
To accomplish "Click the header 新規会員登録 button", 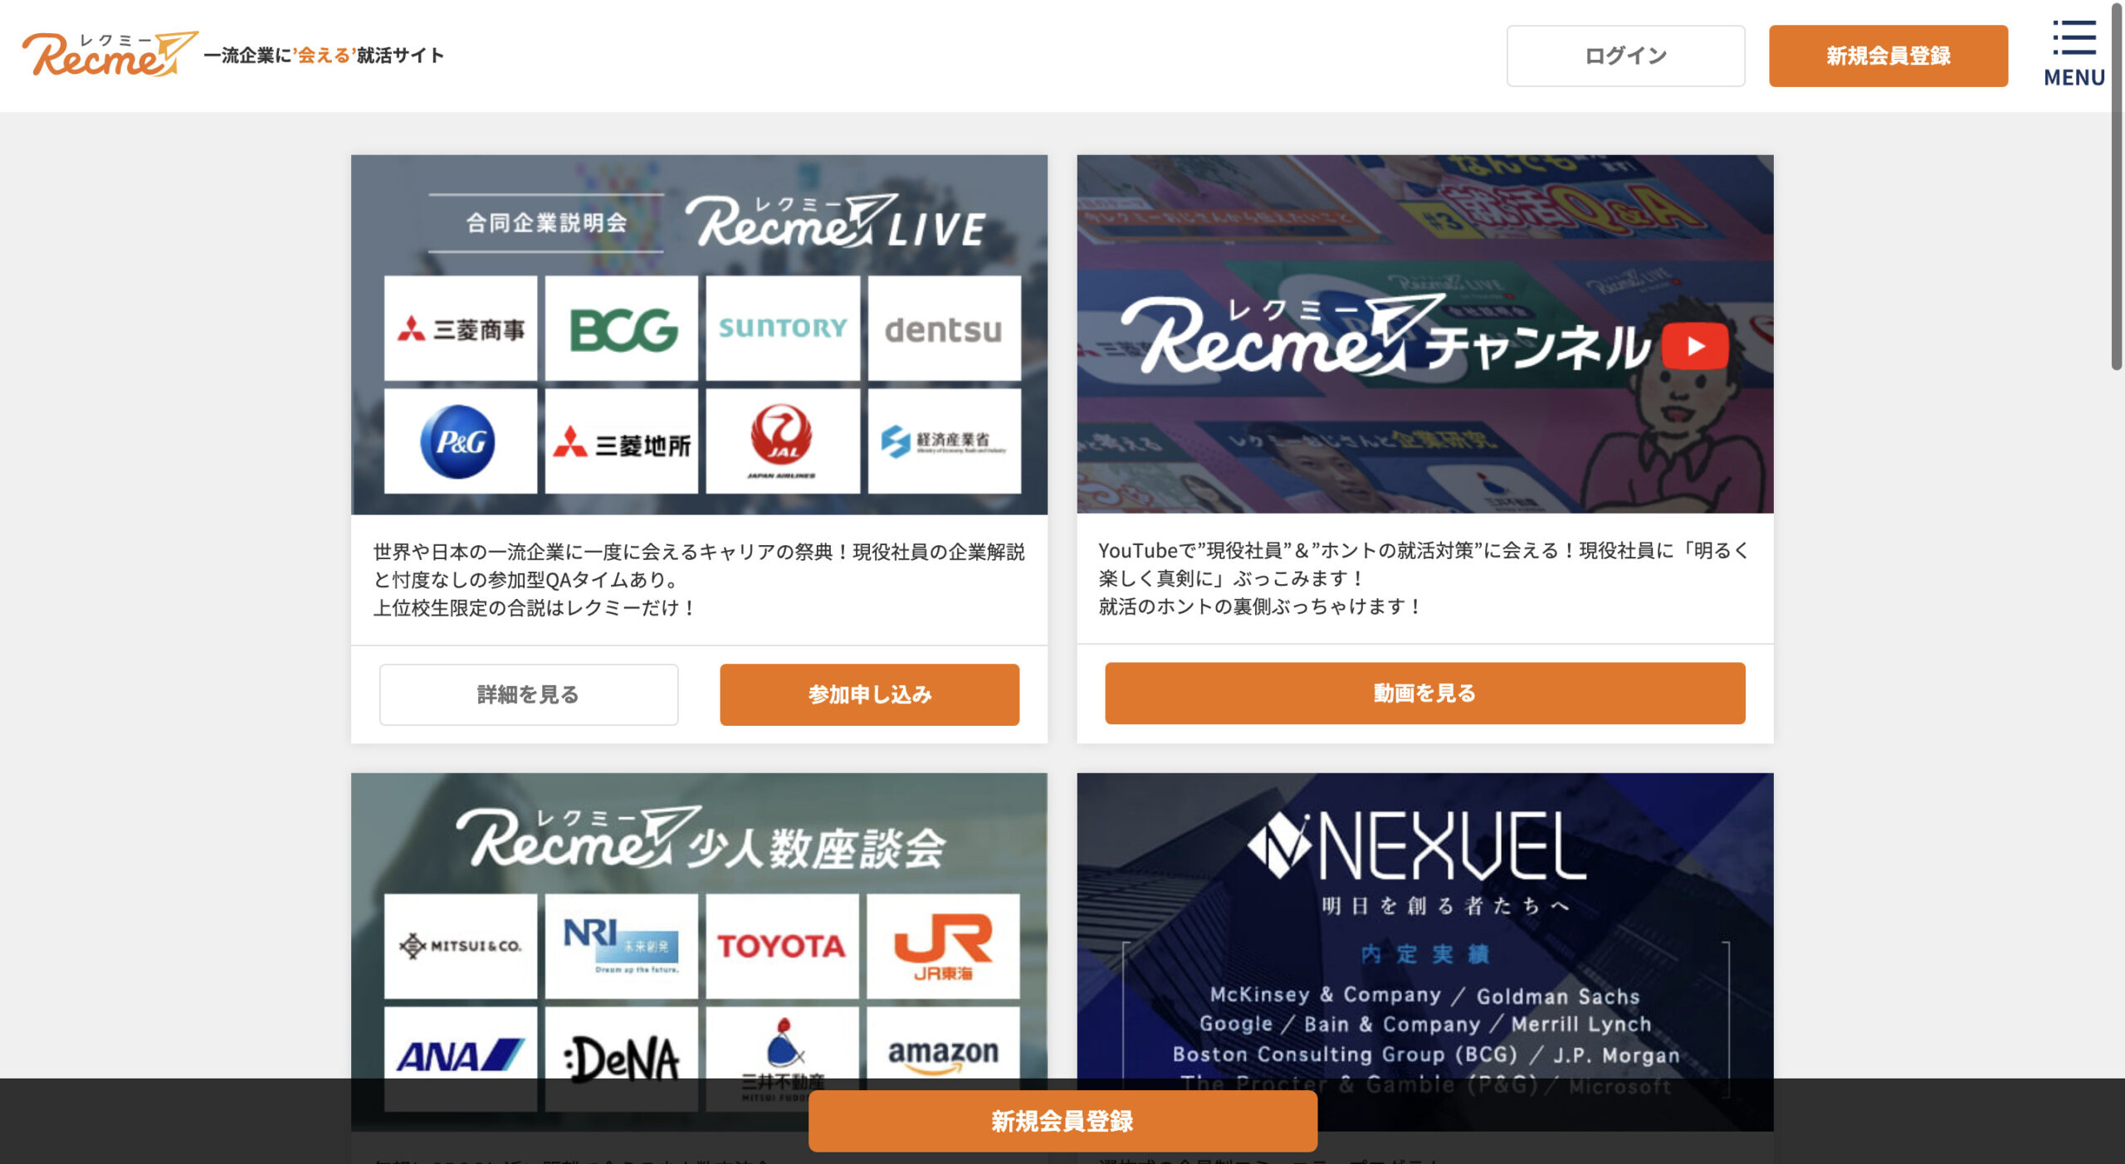I will [1888, 56].
